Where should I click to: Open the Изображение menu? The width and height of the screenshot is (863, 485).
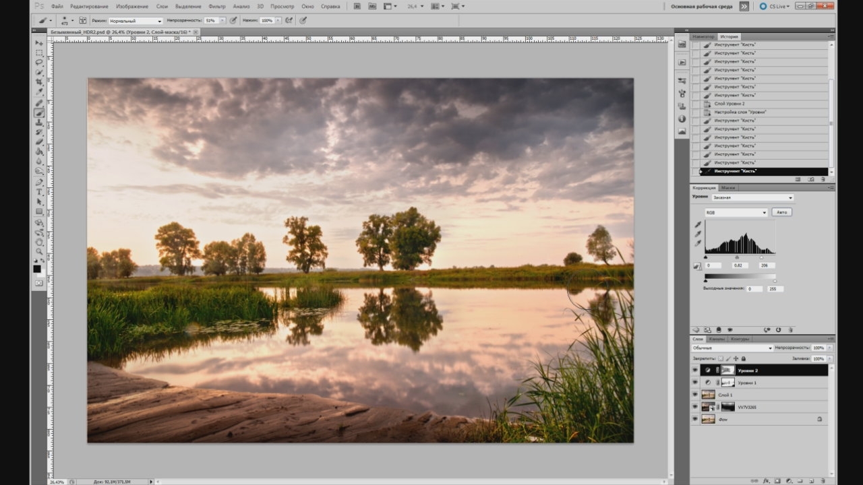(x=131, y=6)
